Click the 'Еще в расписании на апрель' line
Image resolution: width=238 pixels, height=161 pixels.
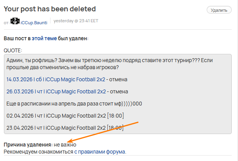tap(74, 104)
